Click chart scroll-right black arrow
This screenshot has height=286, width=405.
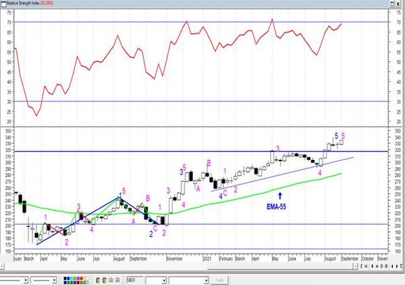pyautogui.click(x=397, y=266)
